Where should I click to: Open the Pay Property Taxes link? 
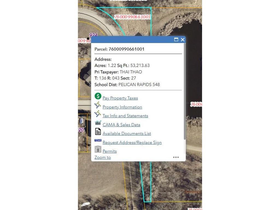(120, 98)
